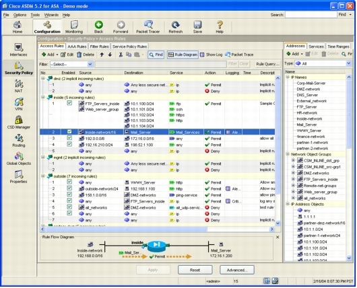Copy the selected rule icon

tap(129, 55)
